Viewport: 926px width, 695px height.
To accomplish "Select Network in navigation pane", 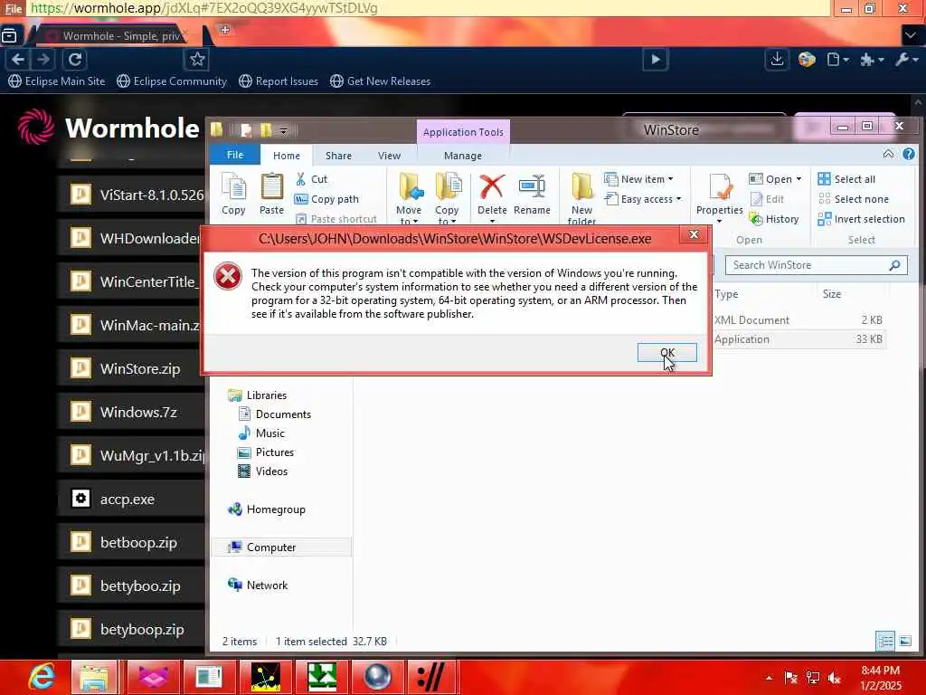I will pyautogui.click(x=258, y=586).
